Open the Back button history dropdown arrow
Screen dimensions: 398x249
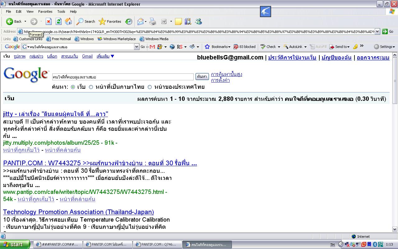[25, 21]
